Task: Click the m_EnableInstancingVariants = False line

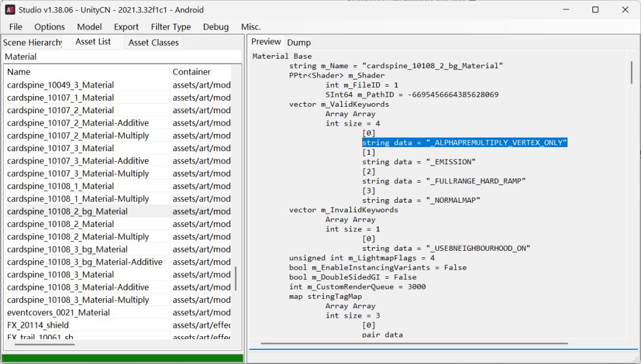Action: tap(377, 267)
